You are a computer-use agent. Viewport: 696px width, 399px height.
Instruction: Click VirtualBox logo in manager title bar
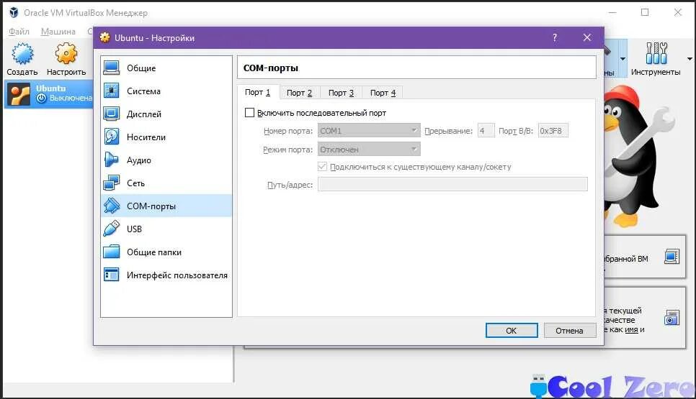(x=14, y=12)
